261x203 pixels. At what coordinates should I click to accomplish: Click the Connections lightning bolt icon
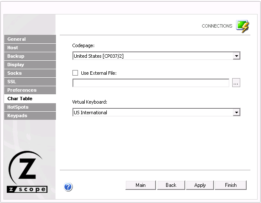point(243,26)
